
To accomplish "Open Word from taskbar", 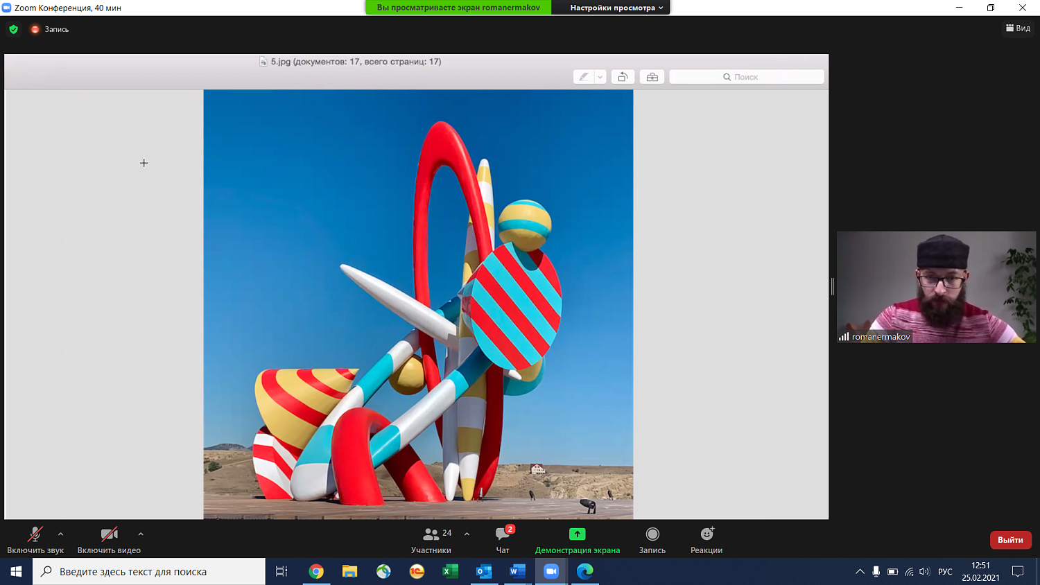I will click(x=517, y=571).
